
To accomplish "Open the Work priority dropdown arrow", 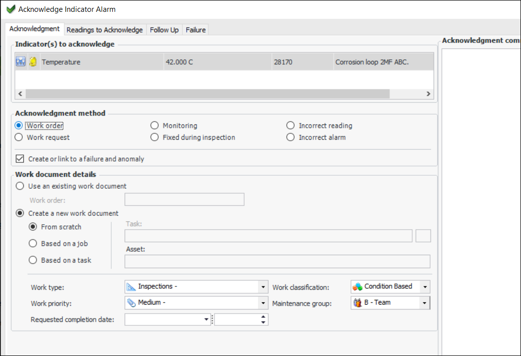I will click(263, 303).
